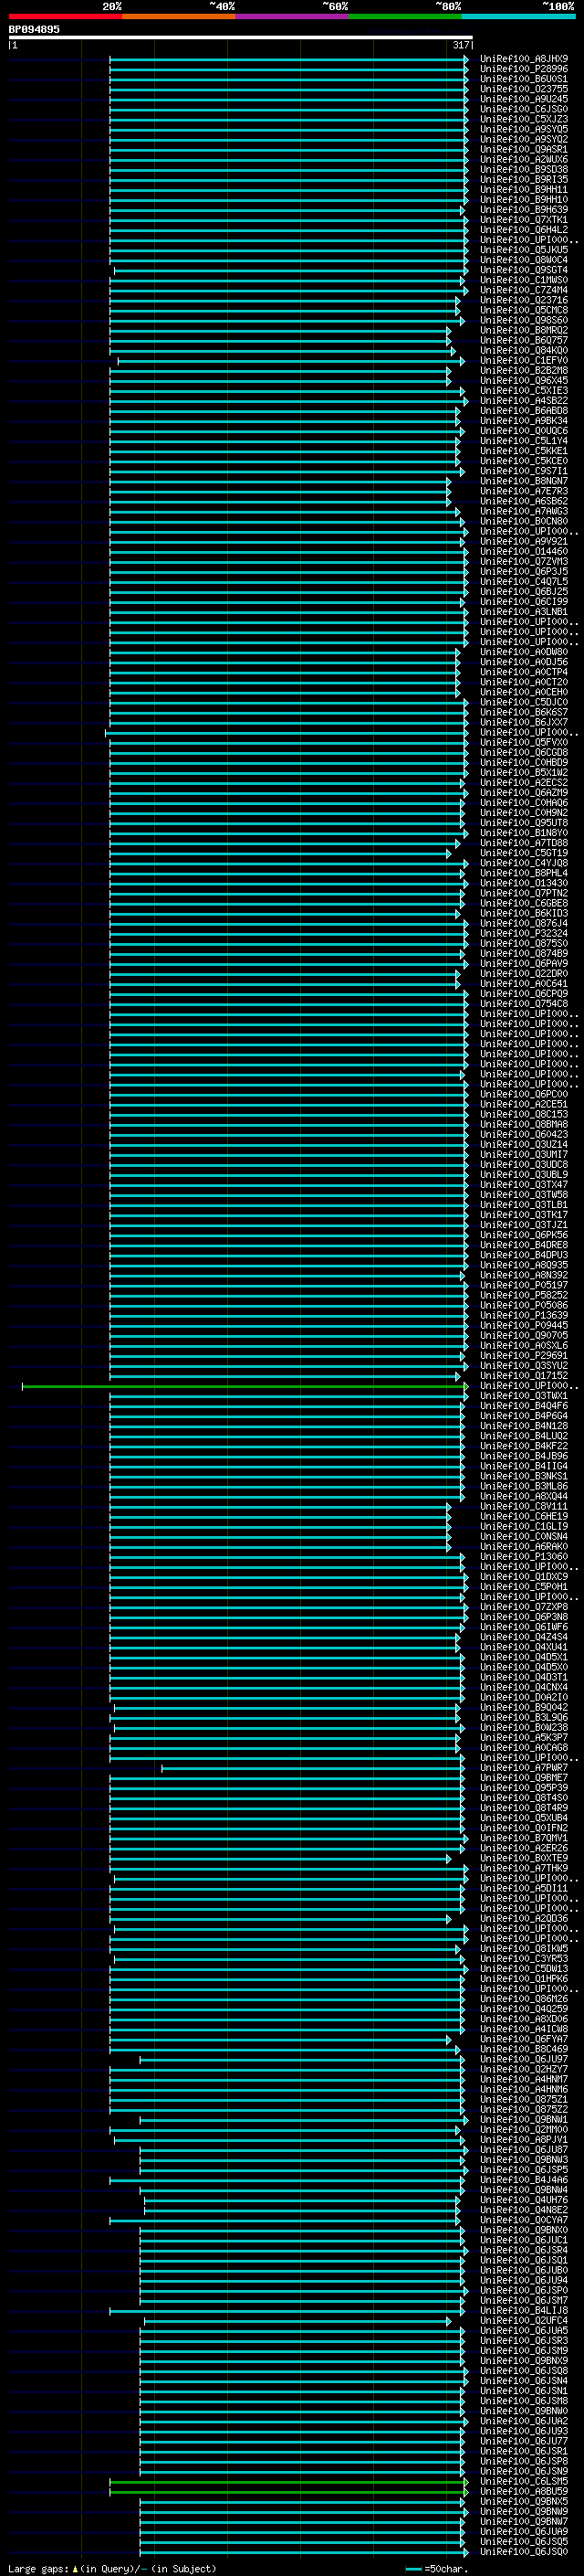Screen dimensions: 584x2576
Task: Select label UniRef100_B2B2M8
Action: pyautogui.click(x=524, y=371)
